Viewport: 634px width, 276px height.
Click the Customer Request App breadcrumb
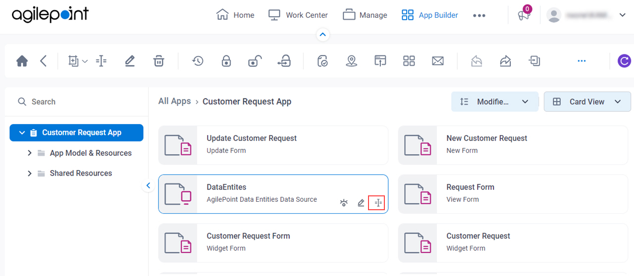pyautogui.click(x=247, y=101)
